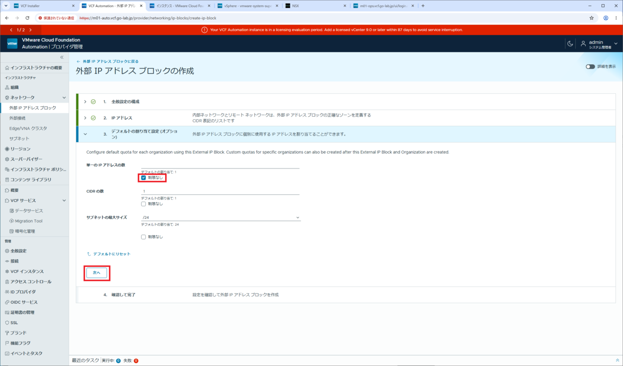
Task: Switch to the NSX browser tab
Action: [x=315, y=6]
